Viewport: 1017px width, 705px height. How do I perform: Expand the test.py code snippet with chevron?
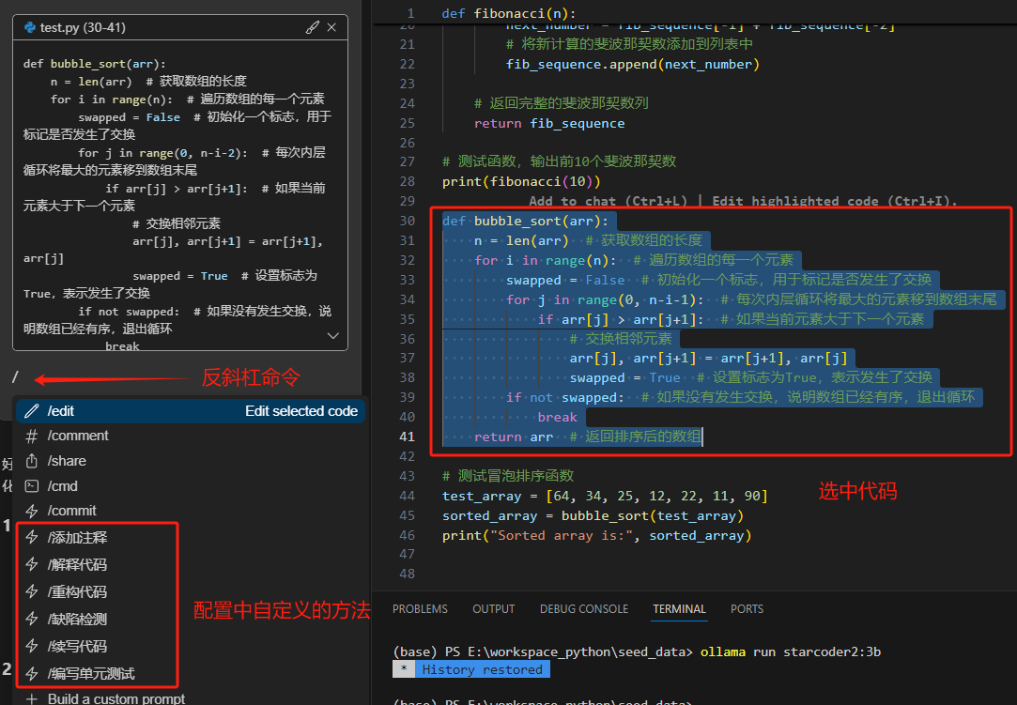(332, 335)
